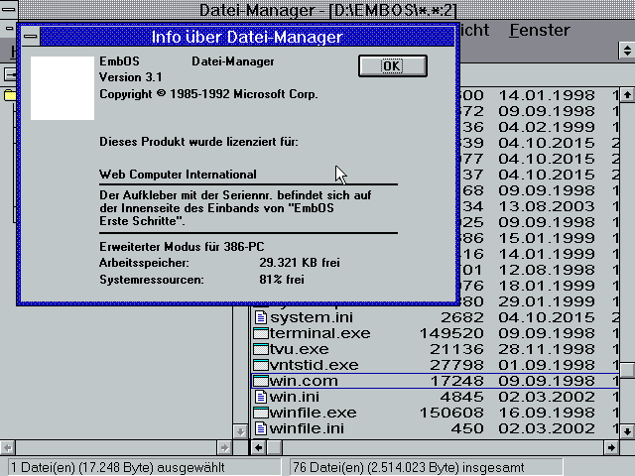Click the system.ini file icon

coord(262,317)
